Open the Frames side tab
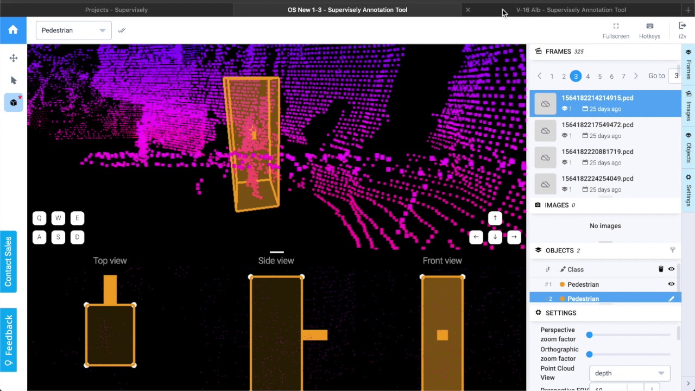The height and width of the screenshot is (391, 695). [x=688, y=64]
